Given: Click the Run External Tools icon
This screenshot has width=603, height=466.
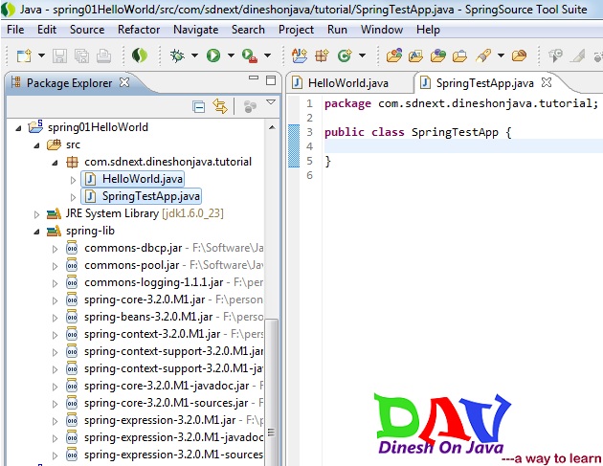Looking at the screenshot, I should coord(250,56).
